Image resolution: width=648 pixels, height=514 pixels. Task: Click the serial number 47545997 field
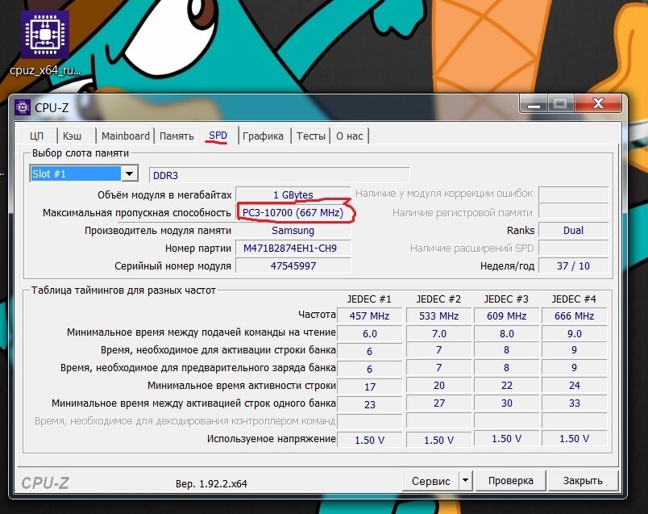pos(293,265)
